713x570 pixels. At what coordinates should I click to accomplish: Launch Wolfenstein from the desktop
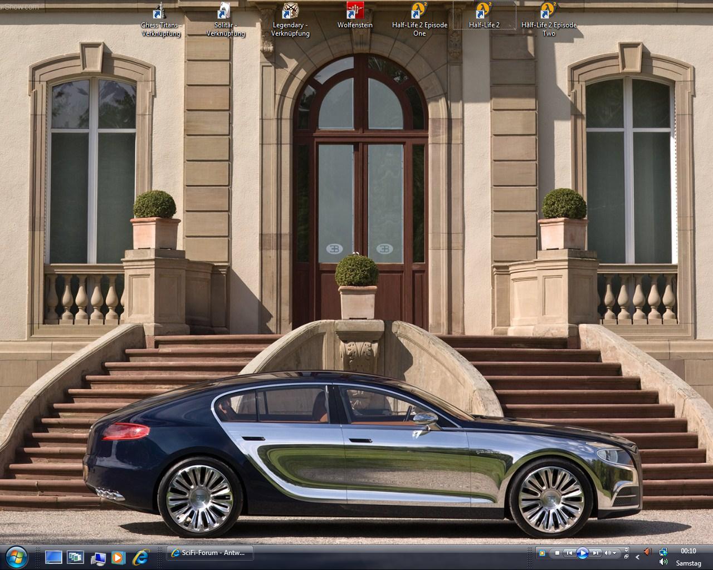[x=355, y=16]
